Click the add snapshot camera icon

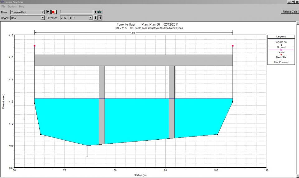click(98, 12)
